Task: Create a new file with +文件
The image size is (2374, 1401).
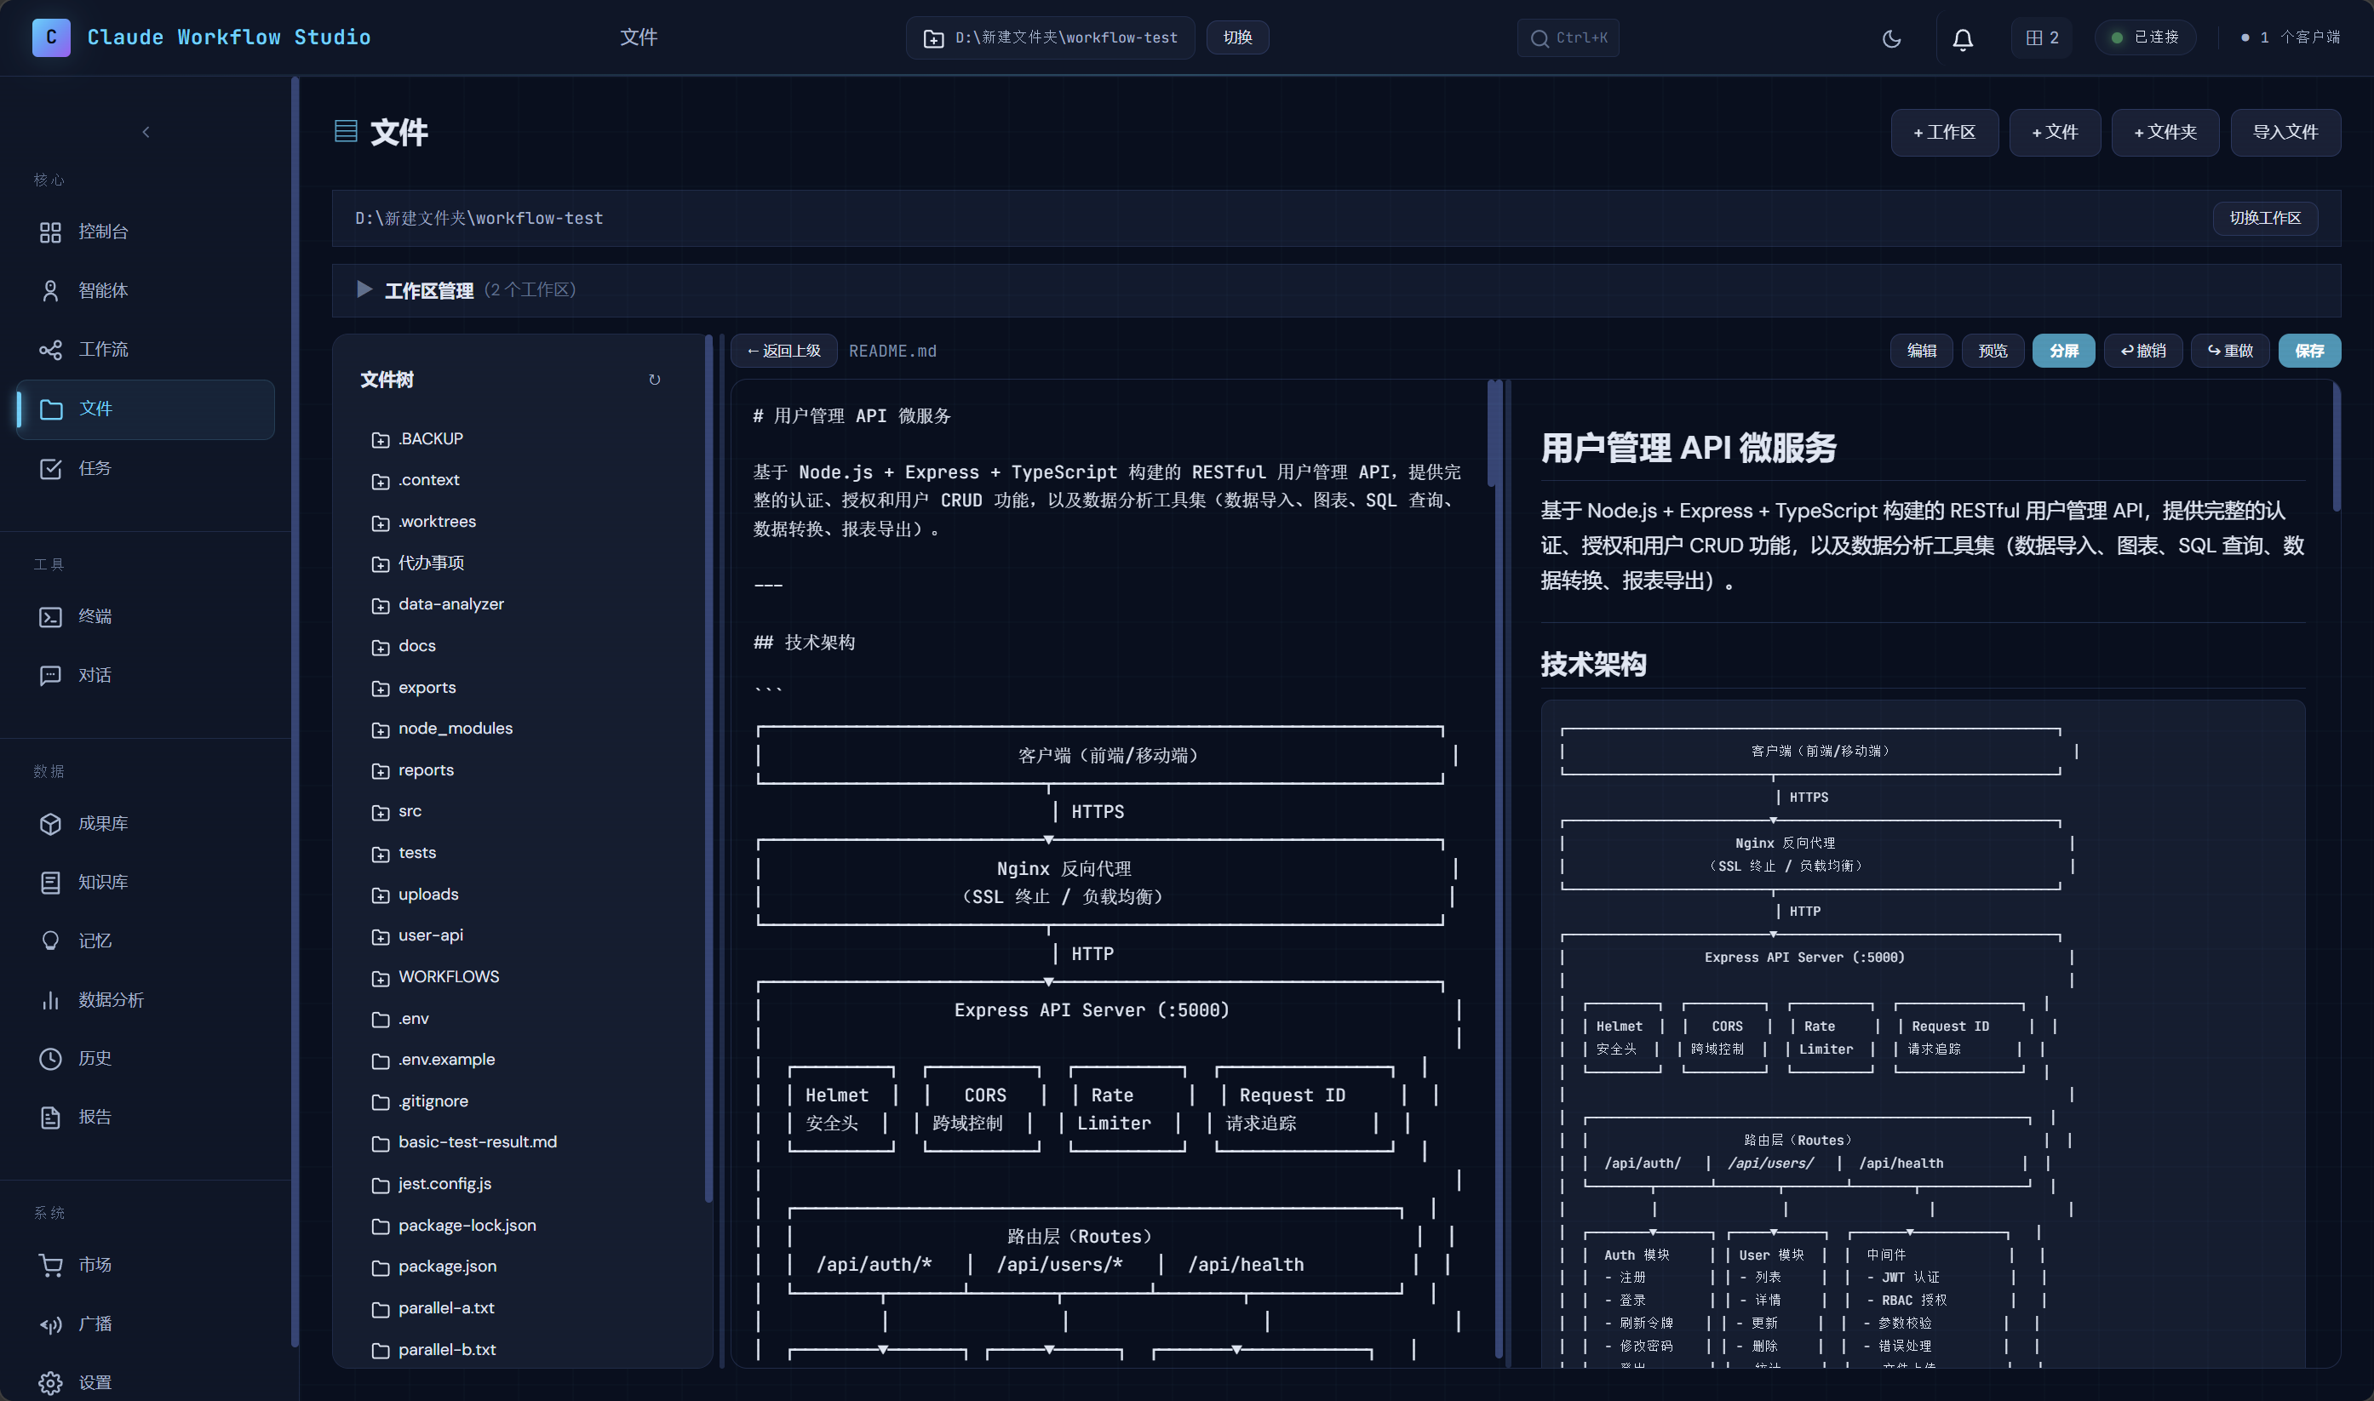Action: coord(2055,132)
